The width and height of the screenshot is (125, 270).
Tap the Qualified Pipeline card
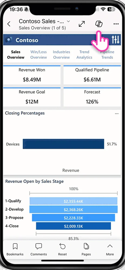point(92,75)
